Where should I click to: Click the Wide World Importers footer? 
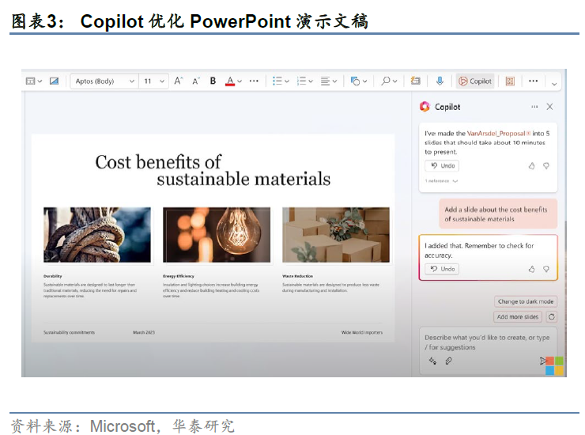click(362, 332)
